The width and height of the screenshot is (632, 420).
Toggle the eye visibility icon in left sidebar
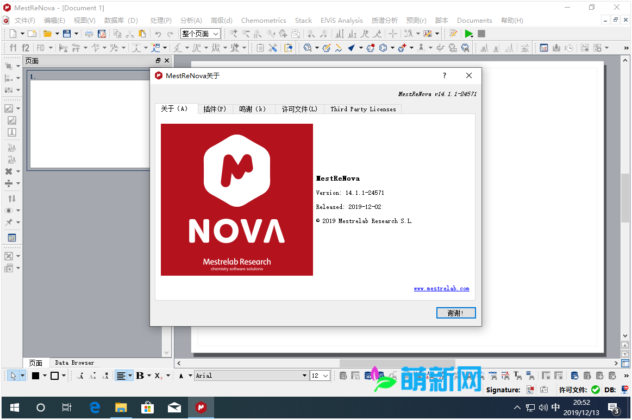9,211
